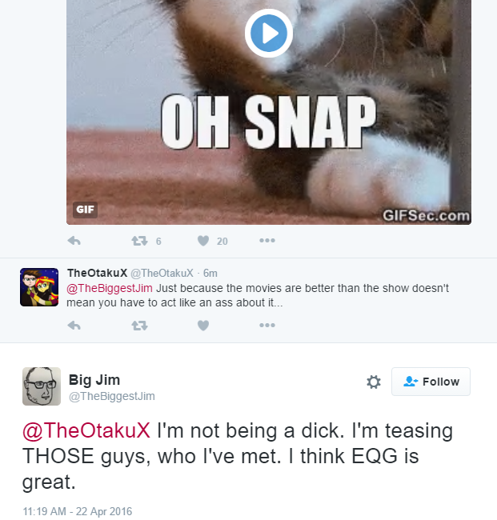Play the OH SNAP cat GIF
This screenshot has width=497, height=520.
268,33
